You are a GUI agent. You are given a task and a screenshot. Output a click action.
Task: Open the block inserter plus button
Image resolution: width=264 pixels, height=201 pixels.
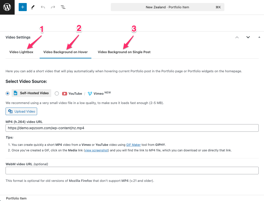click(22, 7)
